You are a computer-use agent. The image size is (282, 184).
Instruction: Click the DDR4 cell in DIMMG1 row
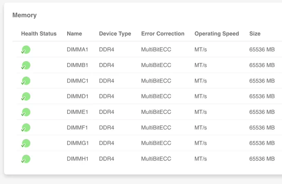point(107,143)
